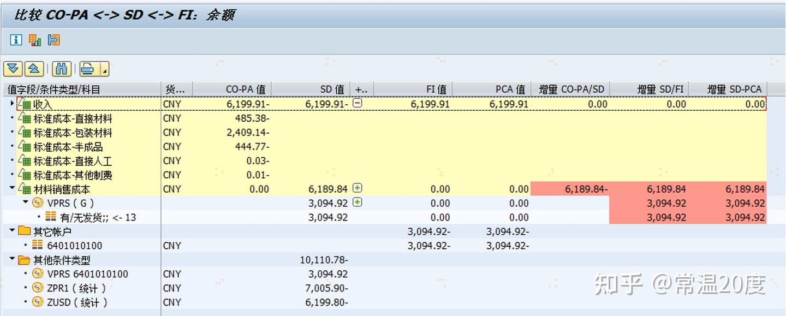The width and height of the screenshot is (786, 316).
Task: Open the business graphics chart icon
Action: [34, 40]
